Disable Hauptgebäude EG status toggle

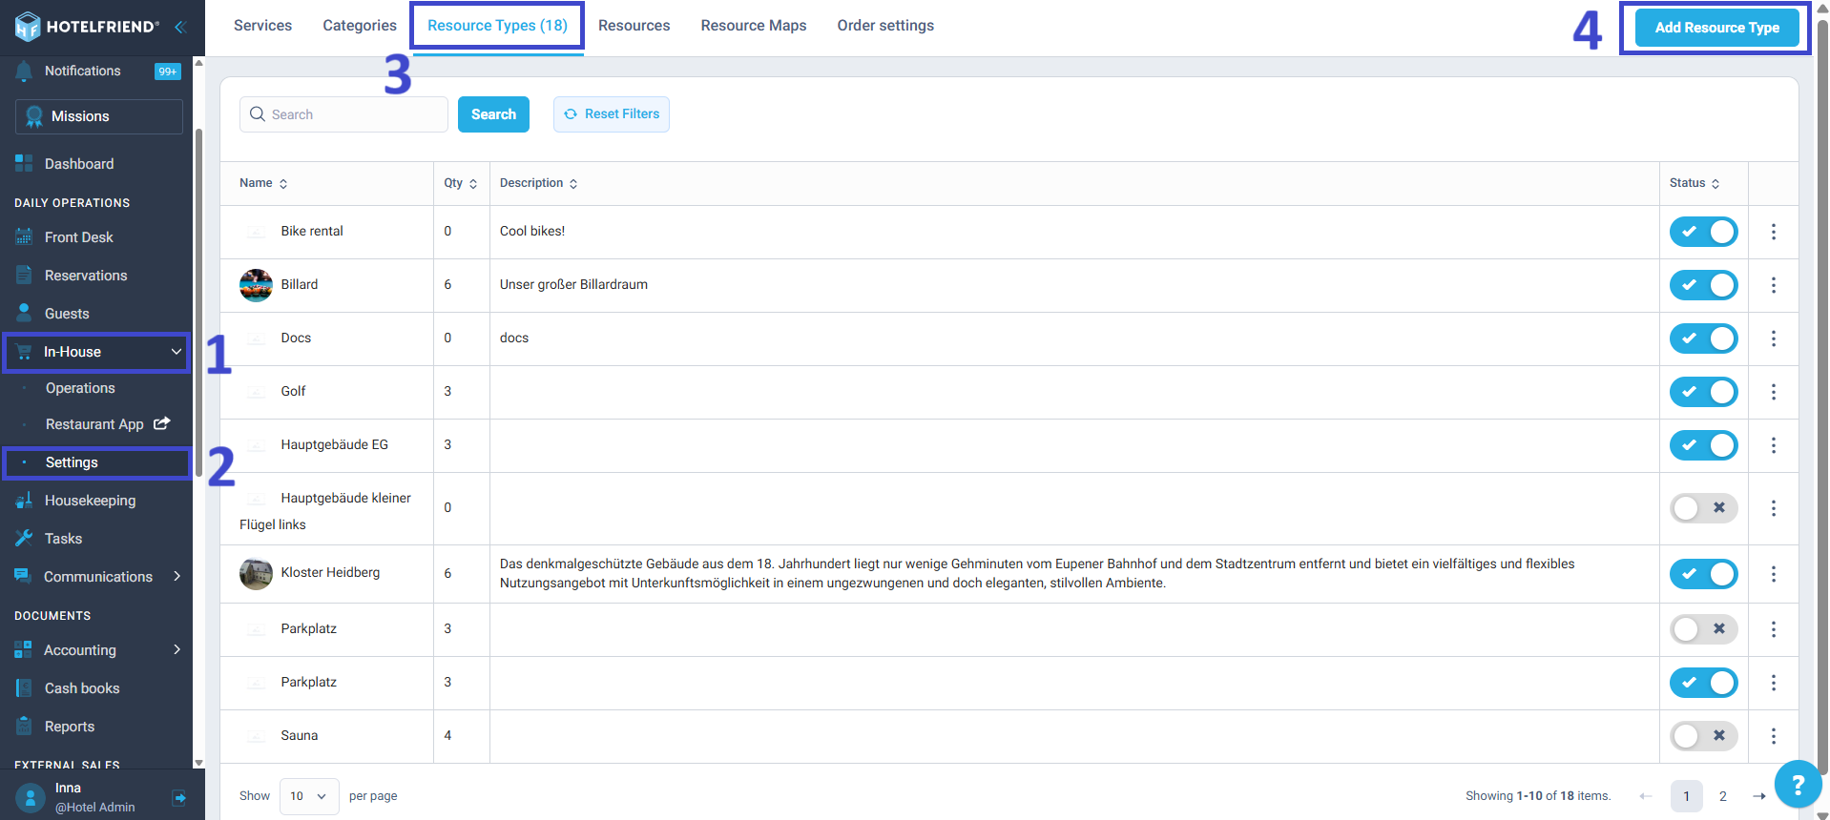pos(1704,445)
